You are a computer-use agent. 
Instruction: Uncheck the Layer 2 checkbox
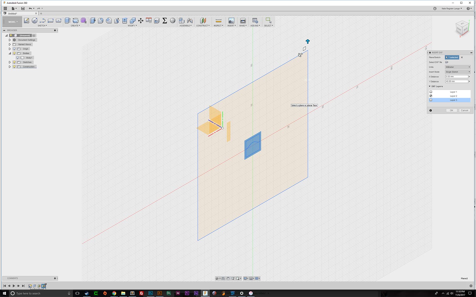[x=431, y=96]
